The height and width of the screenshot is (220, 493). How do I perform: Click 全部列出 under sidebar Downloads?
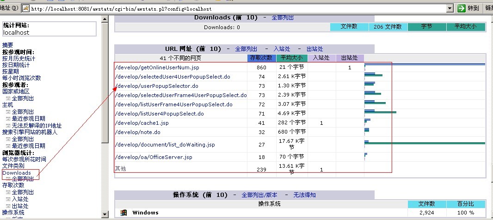tap(23, 179)
